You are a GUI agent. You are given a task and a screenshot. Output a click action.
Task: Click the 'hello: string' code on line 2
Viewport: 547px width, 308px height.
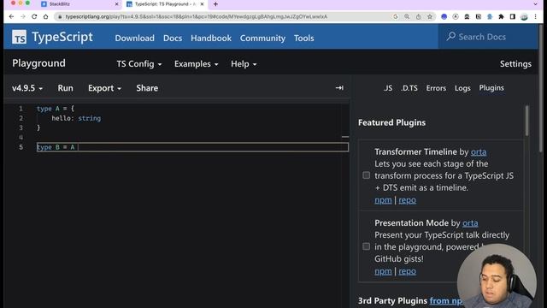(x=76, y=118)
